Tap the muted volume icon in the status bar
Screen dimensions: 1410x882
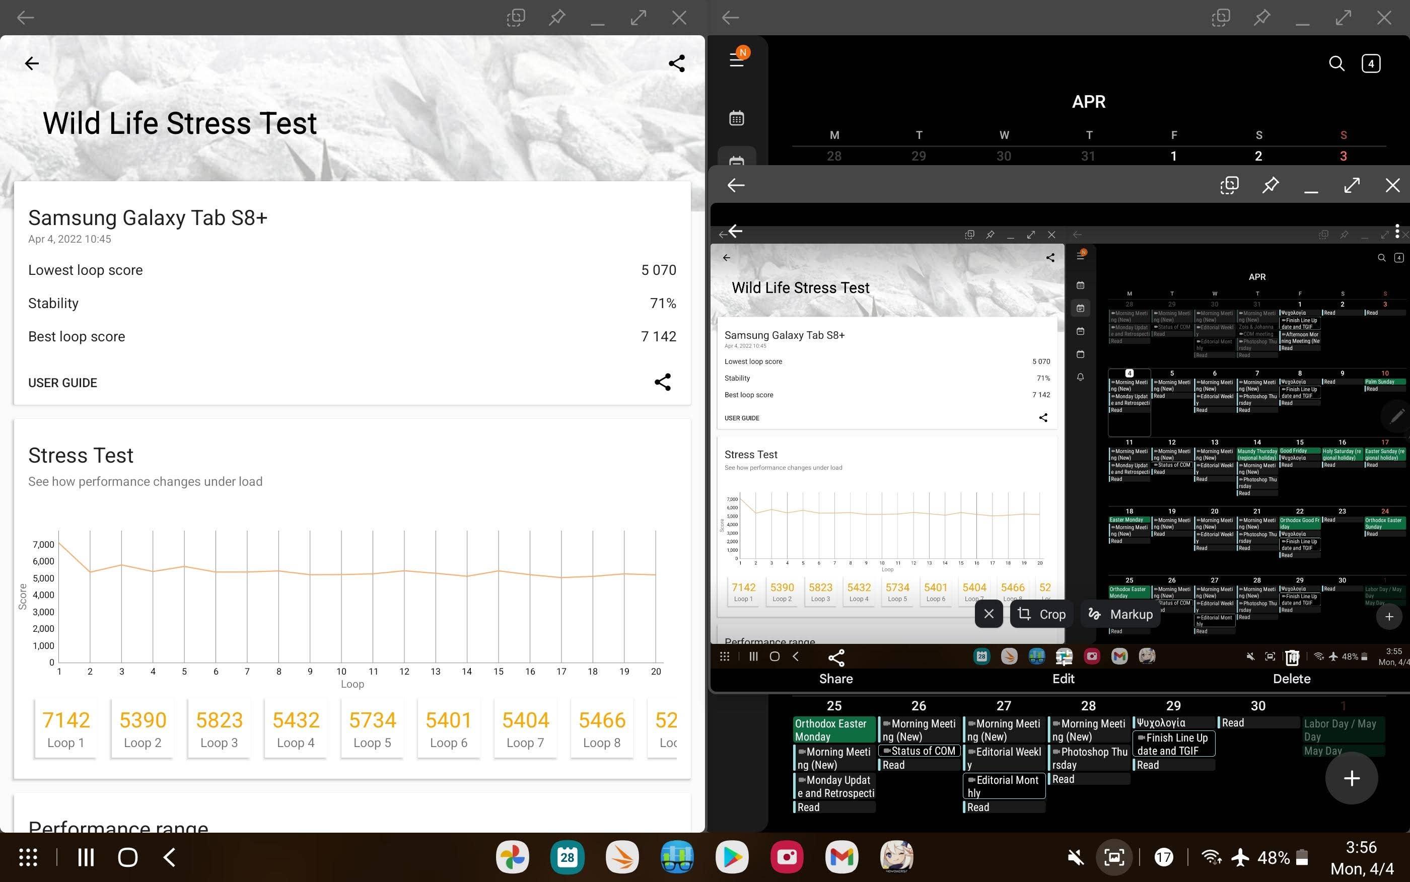pyautogui.click(x=1075, y=857)
